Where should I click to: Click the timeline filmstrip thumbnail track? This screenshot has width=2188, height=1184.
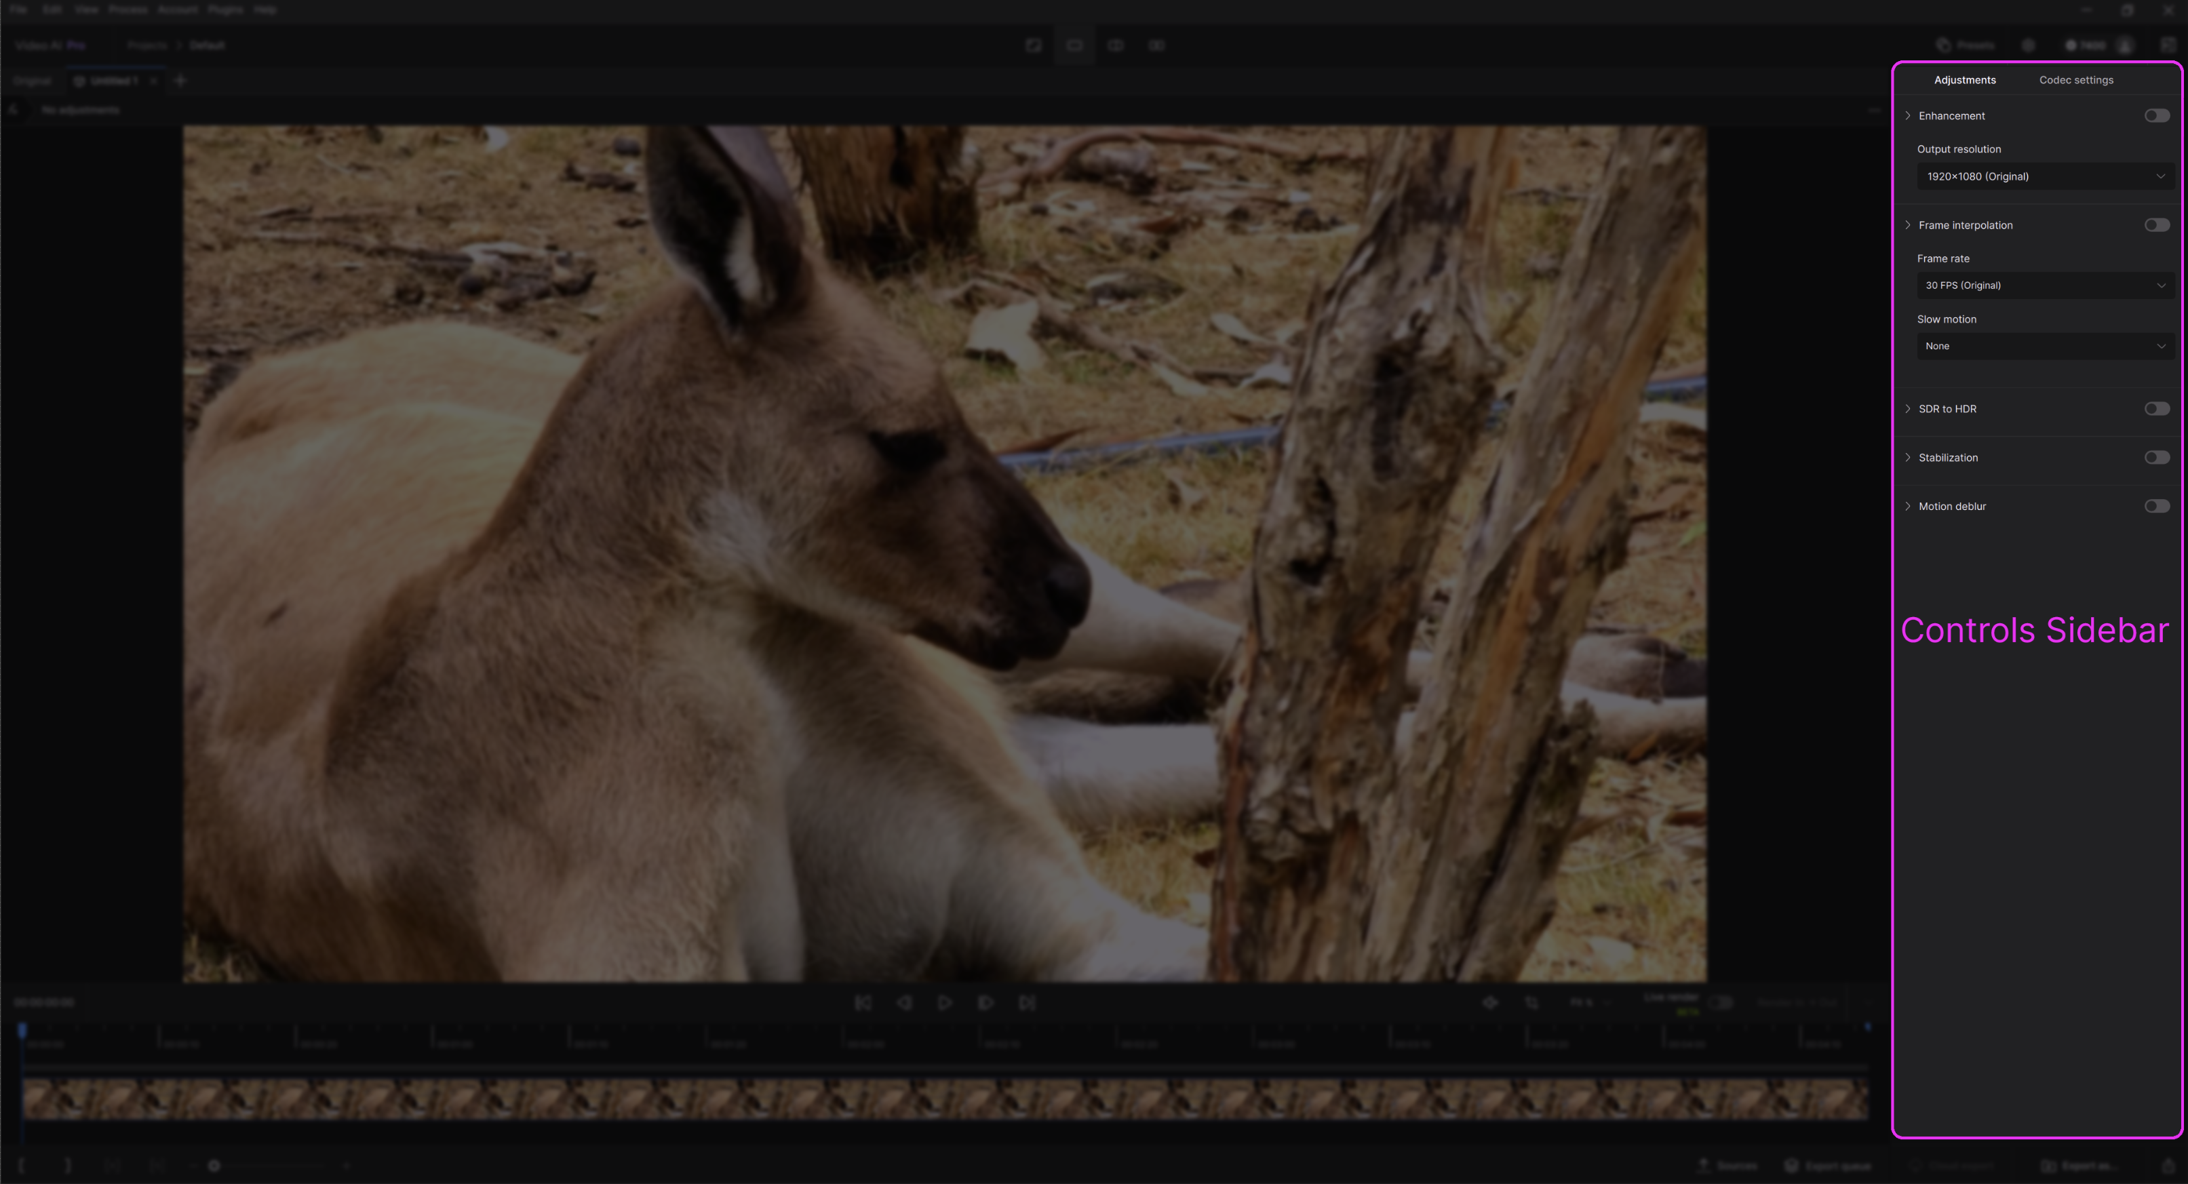[x=945, y=1098]
